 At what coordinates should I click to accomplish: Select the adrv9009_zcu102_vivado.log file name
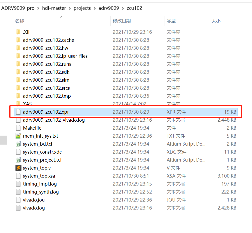54,120
